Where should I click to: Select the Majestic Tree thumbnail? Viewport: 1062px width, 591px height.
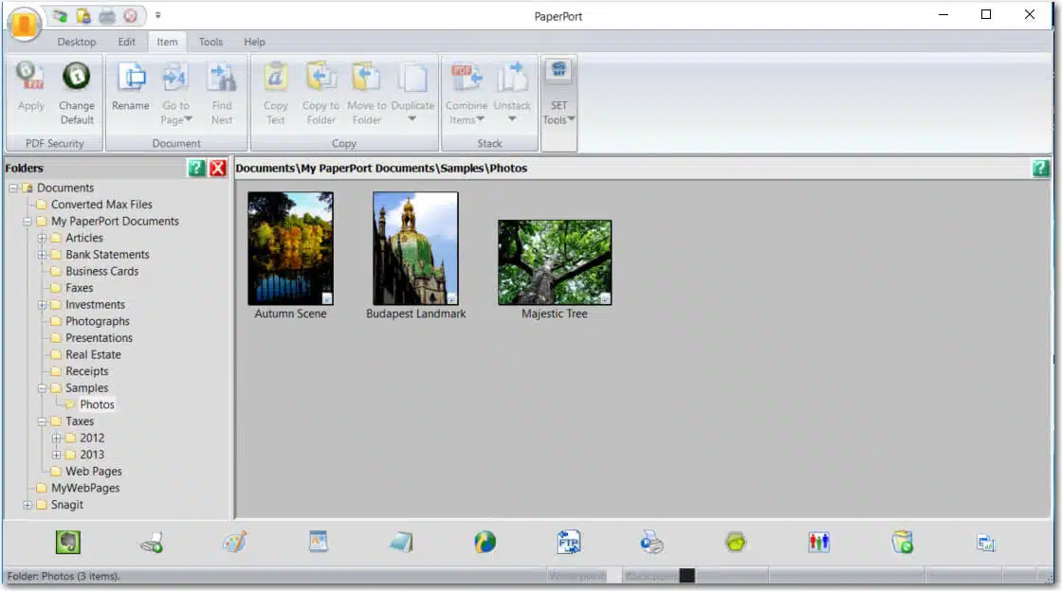point(555,262)
